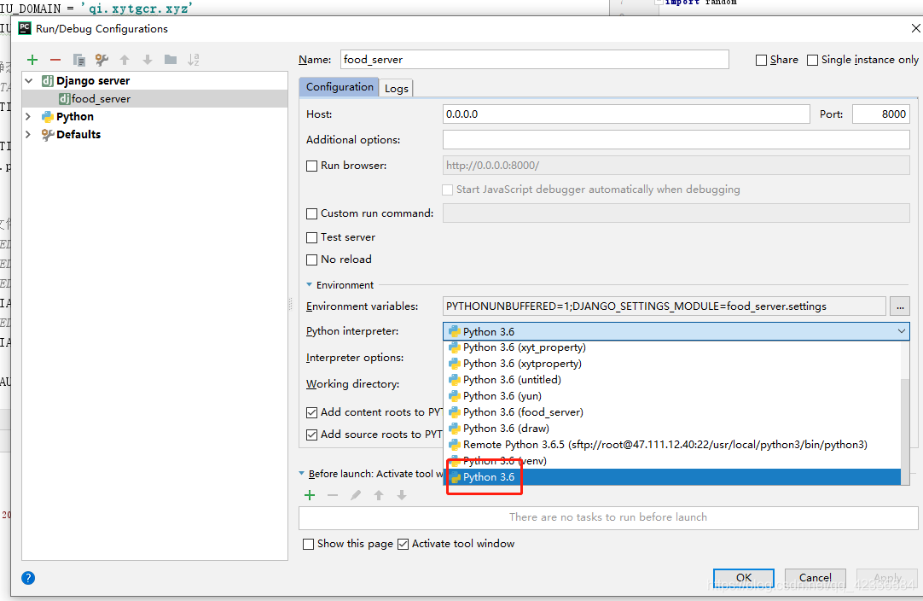Collapse the Environment section
Viewport: 923px width, 601px height.
coord(309,284)
